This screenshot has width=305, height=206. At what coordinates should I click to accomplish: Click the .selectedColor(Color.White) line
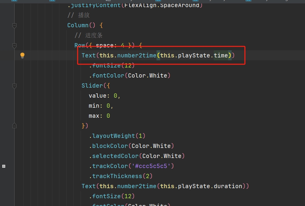[x=137, y=156]
